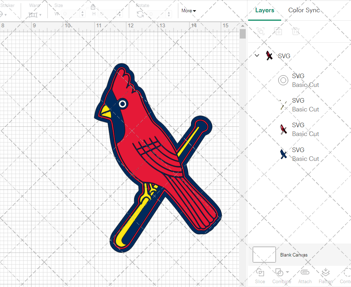Click the Group layers icon

pyautogui.click(x=260, y=32)
